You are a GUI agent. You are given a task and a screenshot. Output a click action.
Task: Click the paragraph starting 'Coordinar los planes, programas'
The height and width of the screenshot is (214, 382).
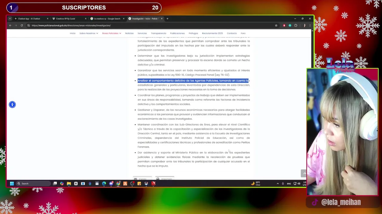(x=194, y=100)
